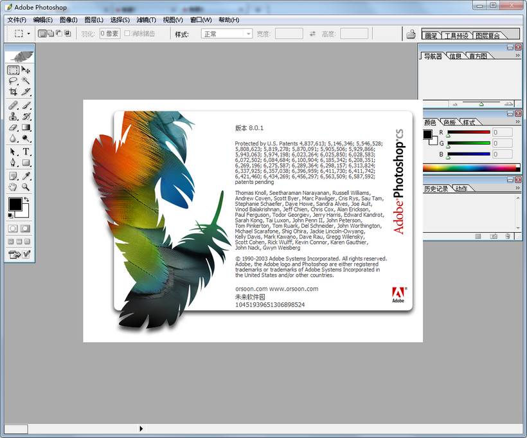Select the Eraser tool
Viewport: 527px width, 438px height.
[x=13, y=127]
